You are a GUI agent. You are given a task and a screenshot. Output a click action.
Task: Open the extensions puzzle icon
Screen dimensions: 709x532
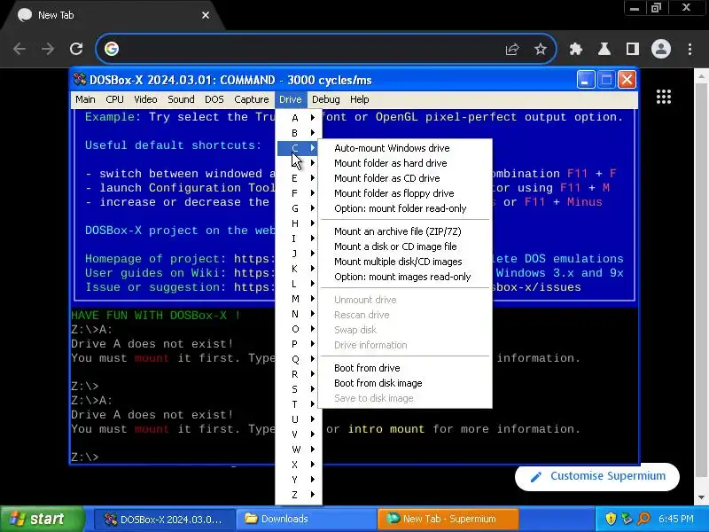(575, 49)
